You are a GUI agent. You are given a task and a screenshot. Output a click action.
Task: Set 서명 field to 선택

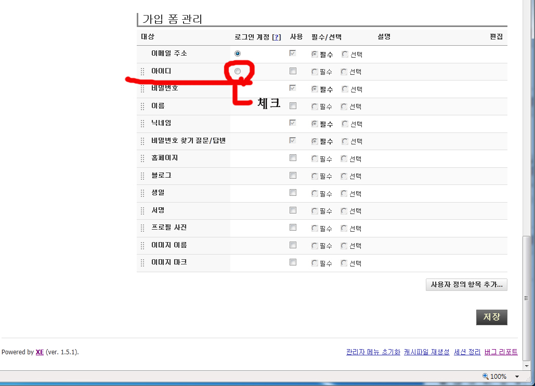pyautogui.click(x=344, y=211)
